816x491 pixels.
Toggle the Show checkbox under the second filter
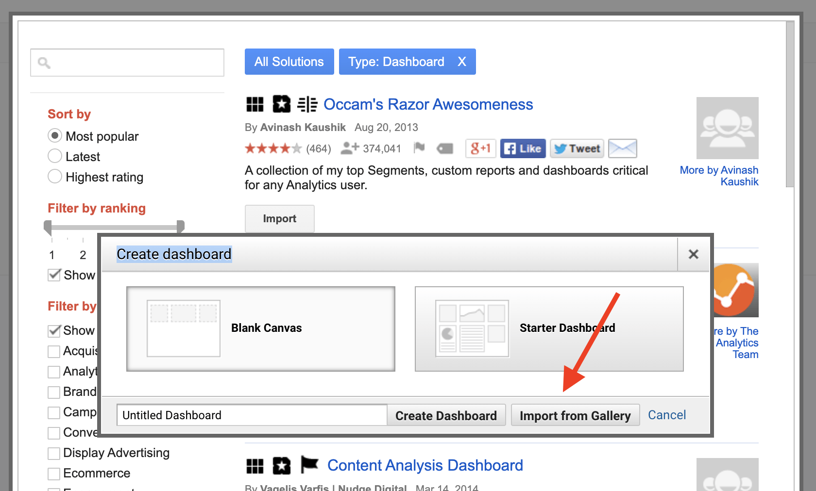(x=54, y=330)
